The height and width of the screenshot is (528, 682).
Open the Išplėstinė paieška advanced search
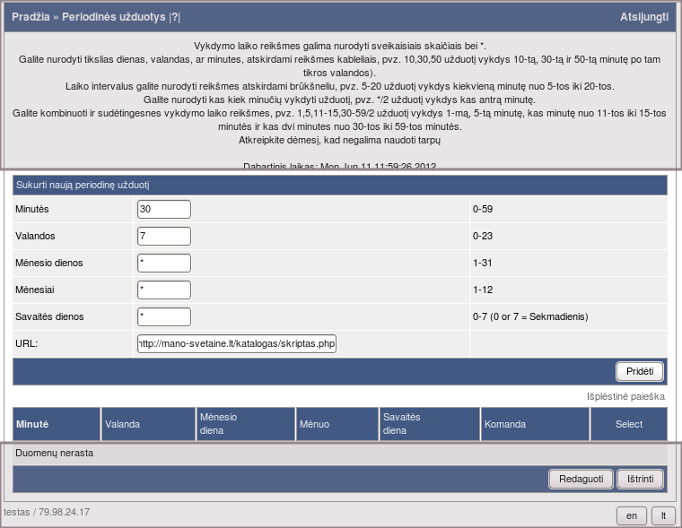pyautogui.click(x=626, y=395)
